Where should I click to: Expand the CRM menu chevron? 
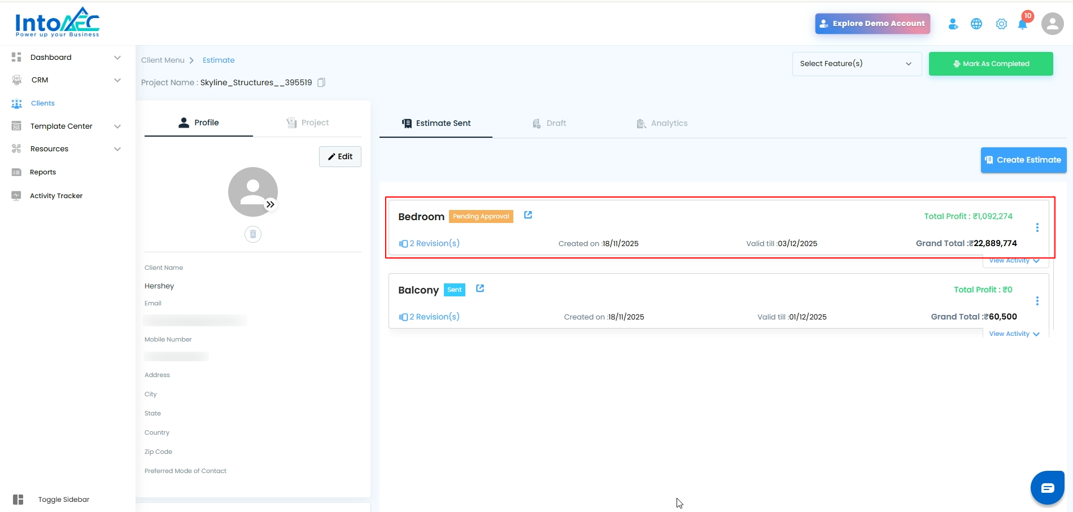[117, 80]
